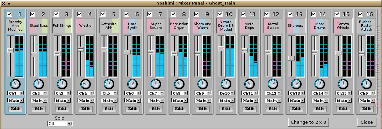Click the Close button of the mixer panel
This screenshot has width=382, height=129.
[367, 122]
